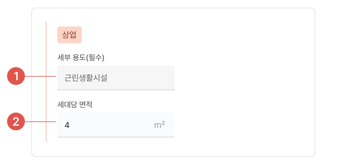Click the value 4 in the area field
Screen dimensions: 346x168
pos(67,125)
